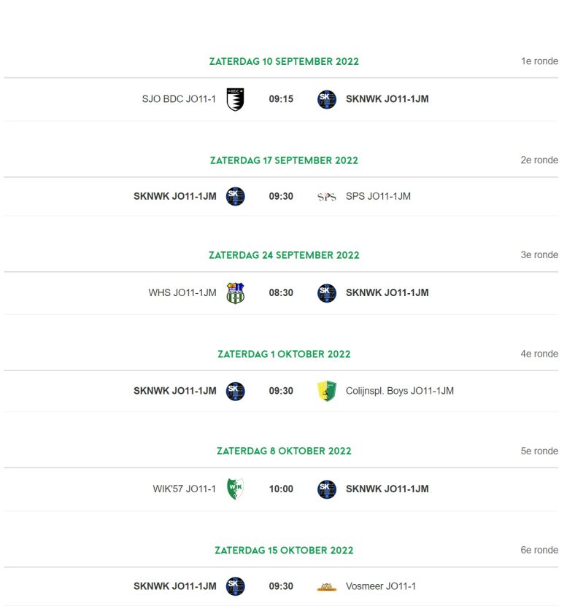The width and height of the screenshot is (567, 614).
Task: Open the WIK'57 JO11-1 team link
Action: (x=184, y=489)
